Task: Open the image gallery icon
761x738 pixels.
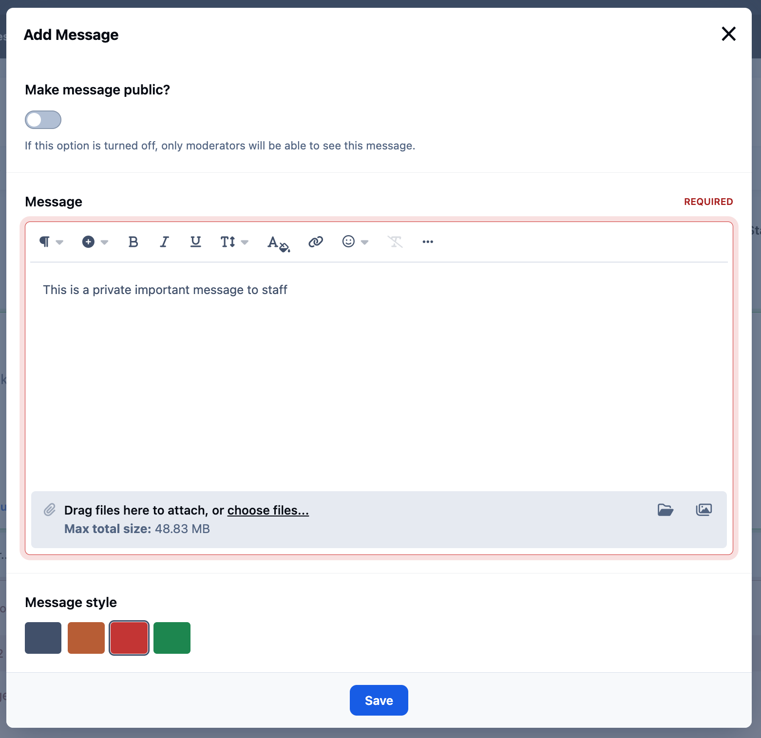Action: (x=704, y=510)
